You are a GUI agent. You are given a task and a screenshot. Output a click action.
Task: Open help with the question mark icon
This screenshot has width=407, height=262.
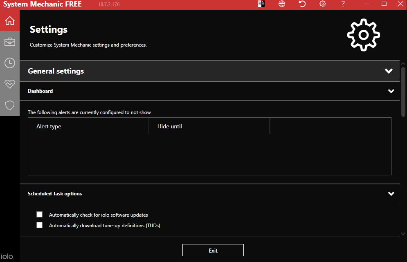(x=343, y=4)
